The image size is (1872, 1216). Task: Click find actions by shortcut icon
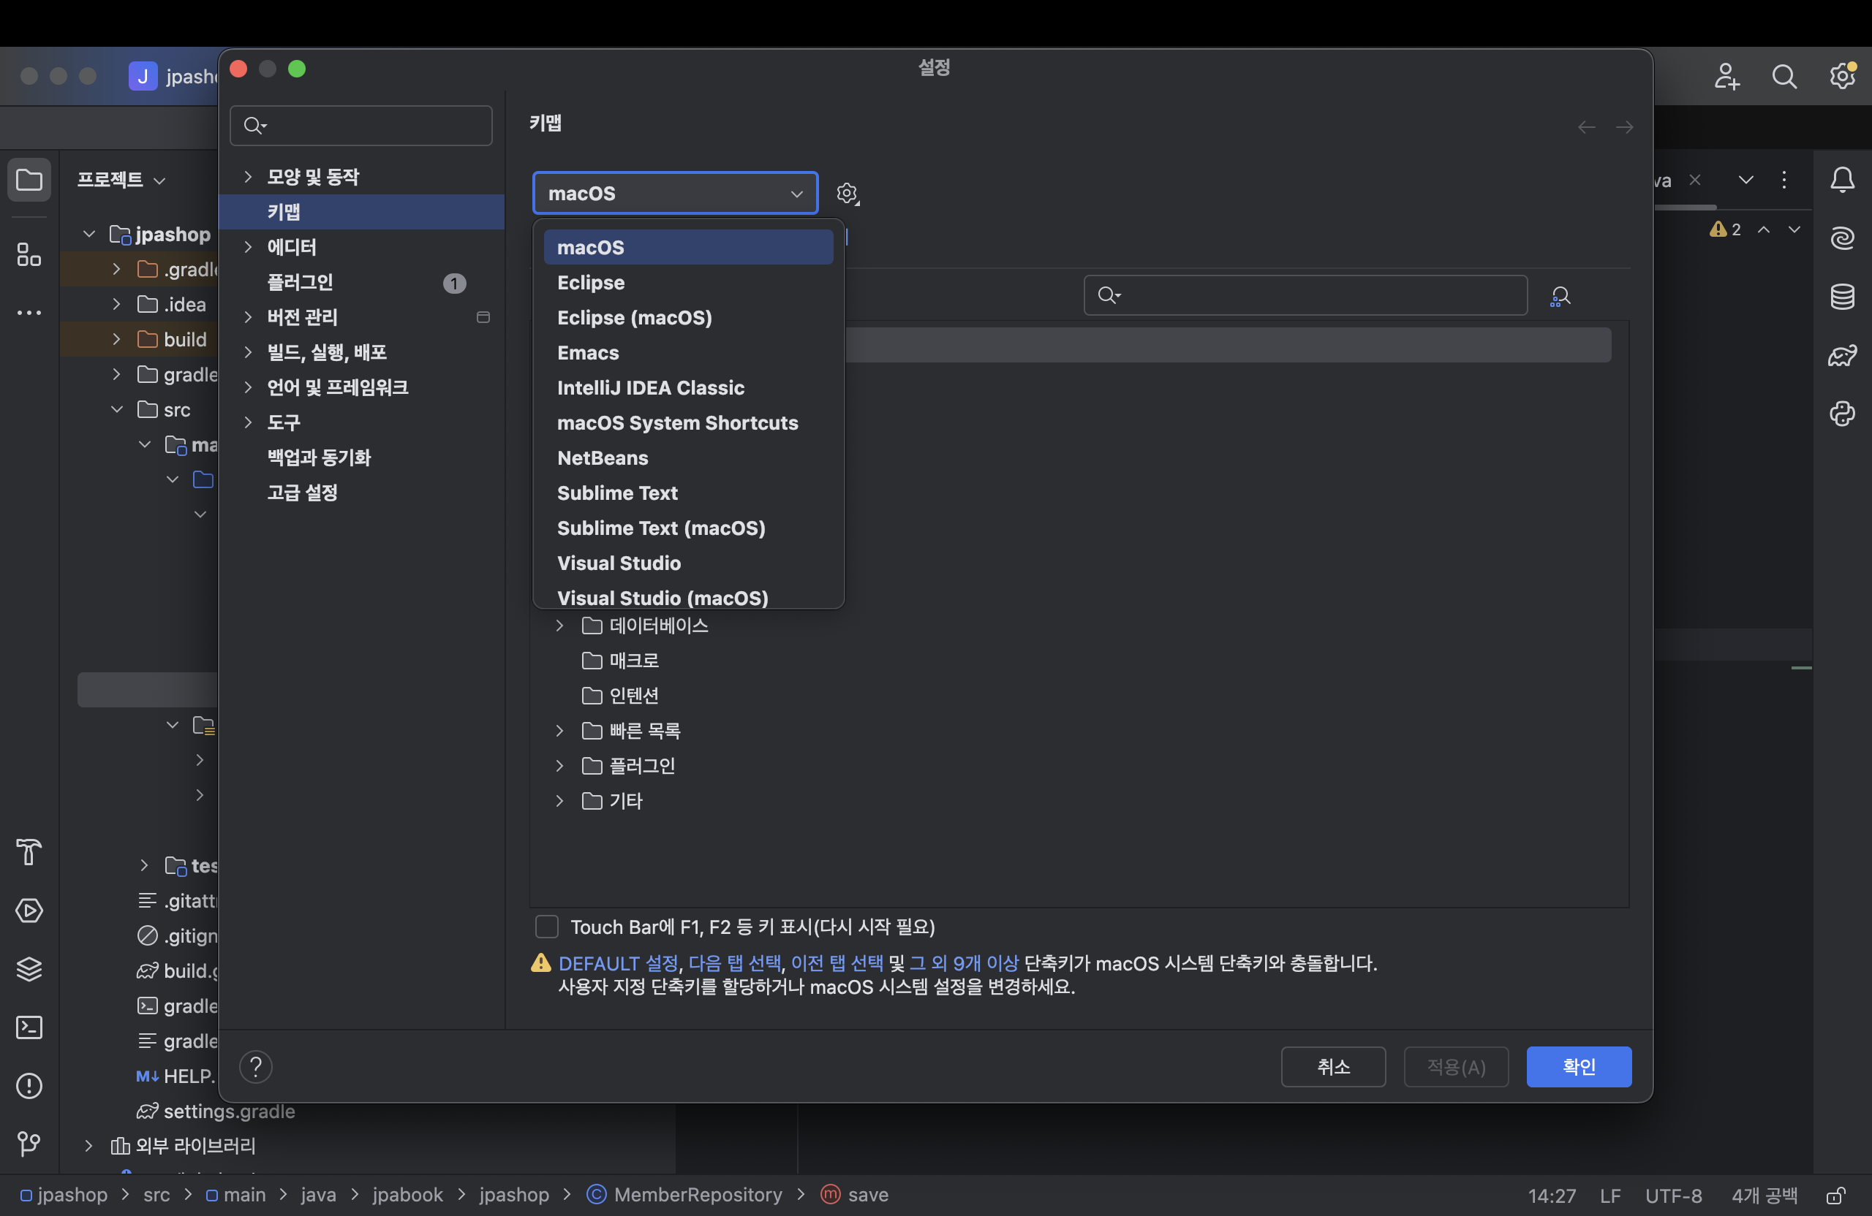point(1560,295)
